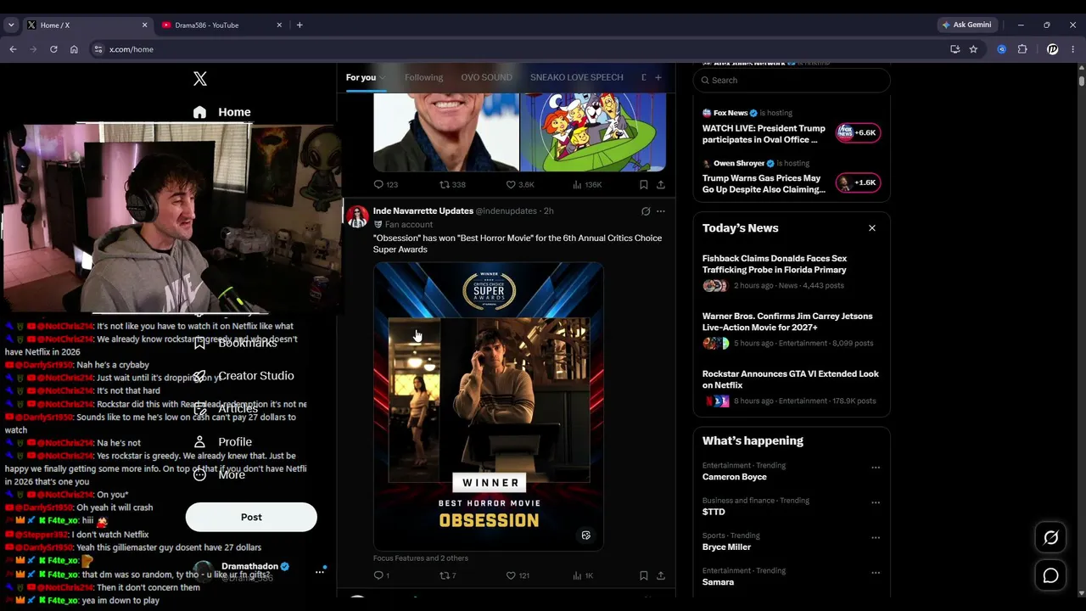Open the Fishback Claims Donalds news story

click(x=775, y=264)
